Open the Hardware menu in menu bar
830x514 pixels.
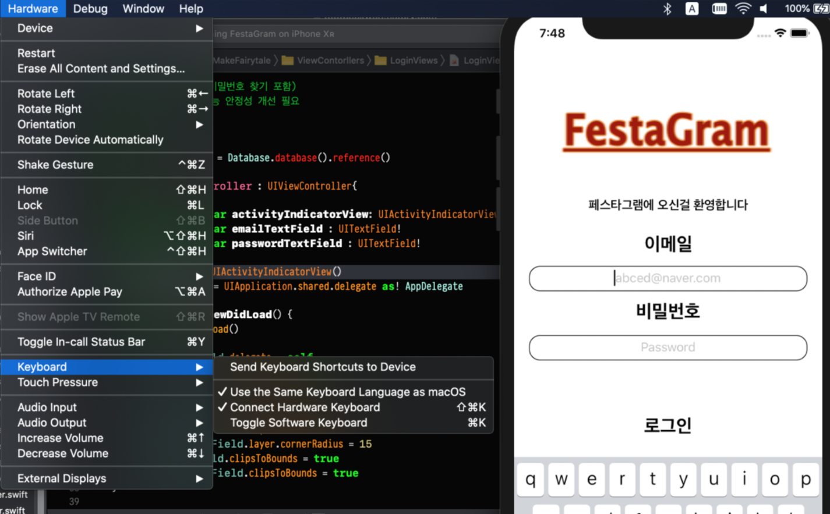33,9
